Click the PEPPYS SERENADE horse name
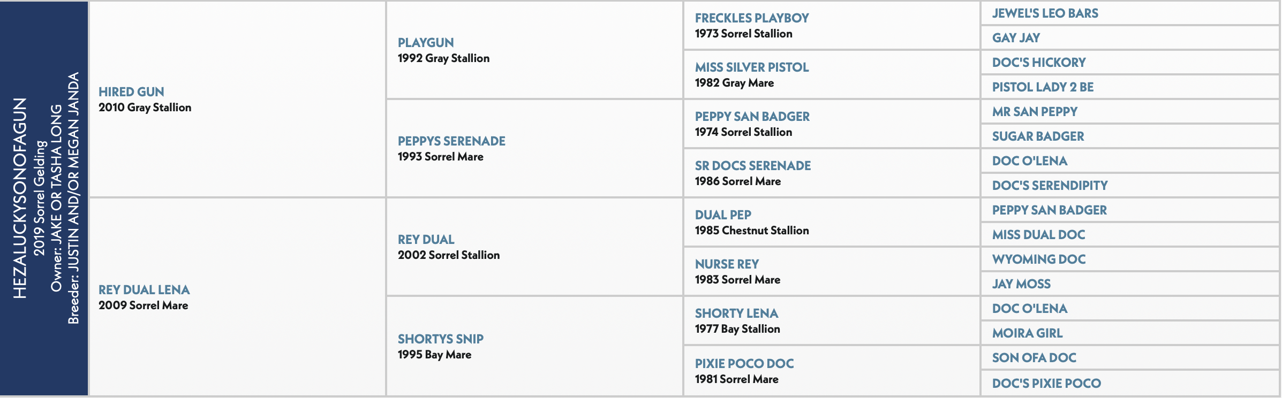Screen dimensions: 1282x398 tap(451, 141)
